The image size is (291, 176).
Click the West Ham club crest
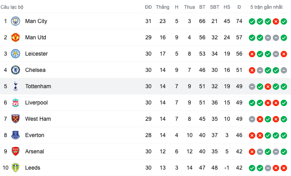pyautogui.click(x=16, y=119)
